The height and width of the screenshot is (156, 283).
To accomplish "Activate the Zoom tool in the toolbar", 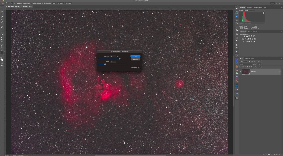I will pyautogui.click(x=2, y=52).
